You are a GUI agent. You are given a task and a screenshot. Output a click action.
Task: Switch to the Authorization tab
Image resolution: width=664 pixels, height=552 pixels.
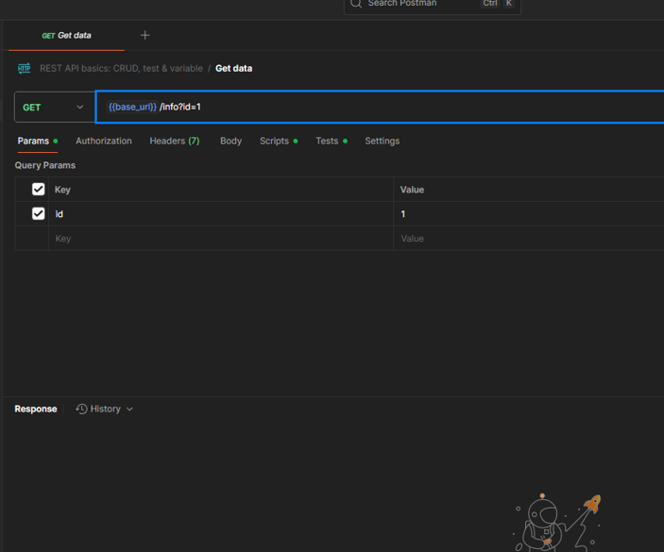click(104, 141)
